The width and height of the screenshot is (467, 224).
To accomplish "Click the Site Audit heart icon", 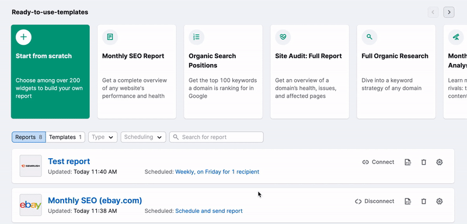I will pyautogui.click(x=283, y=37).
